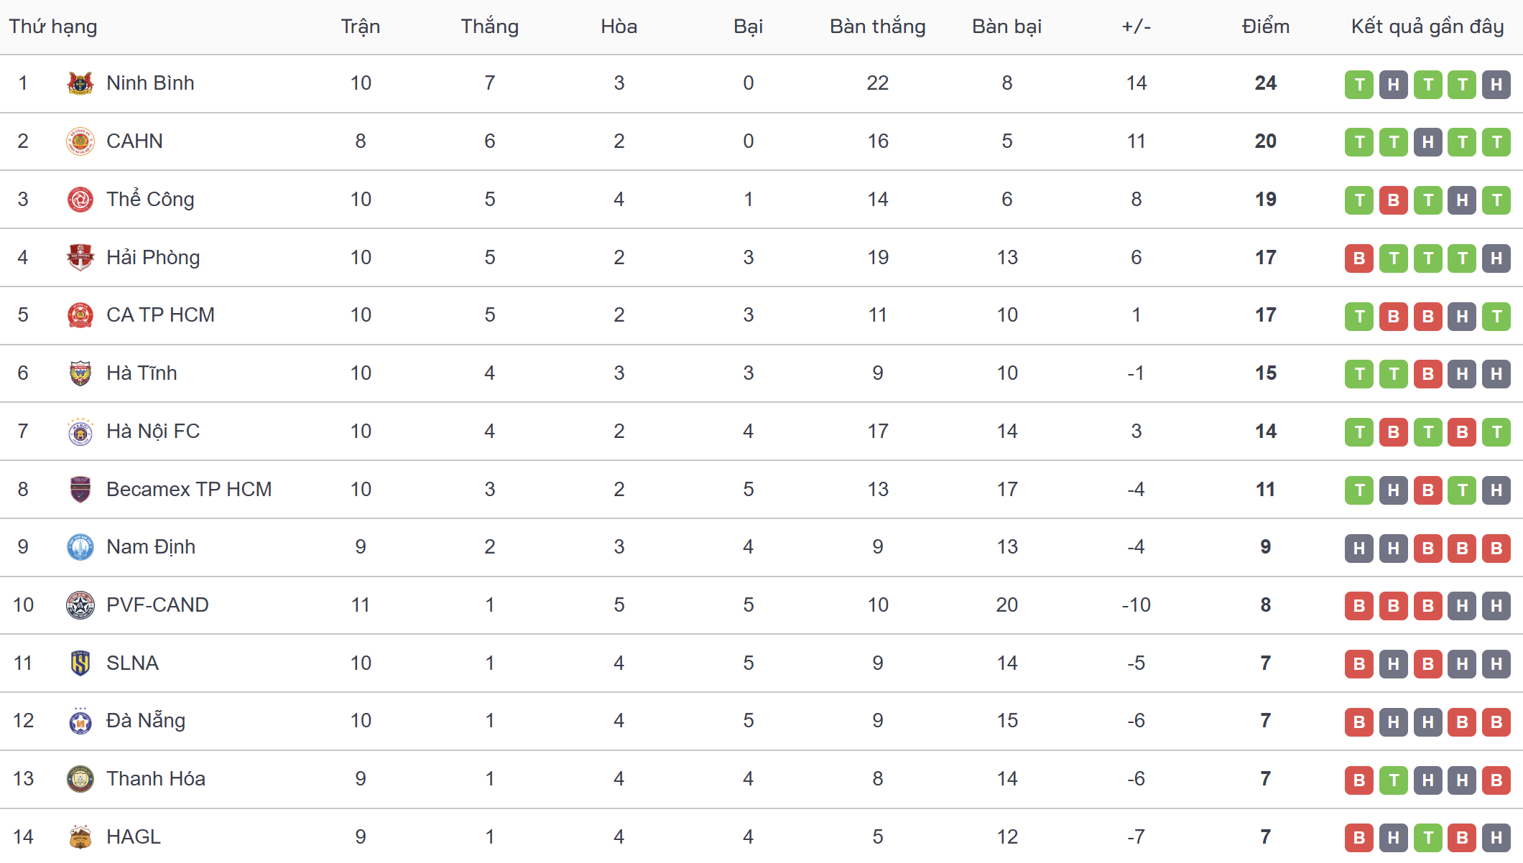
Task: Select the CA TP HCM team name
Action: click(160, 315)
